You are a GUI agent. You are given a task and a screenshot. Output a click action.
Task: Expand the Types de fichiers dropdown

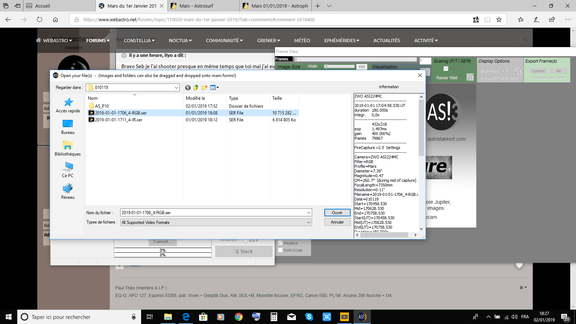tap(309, 222)
